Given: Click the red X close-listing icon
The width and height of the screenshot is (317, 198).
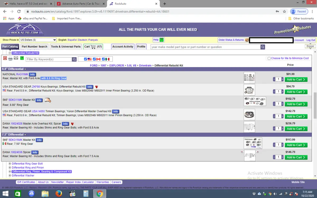Looking at the screenshot, I should pyautogui.click(x=5, y=58).
